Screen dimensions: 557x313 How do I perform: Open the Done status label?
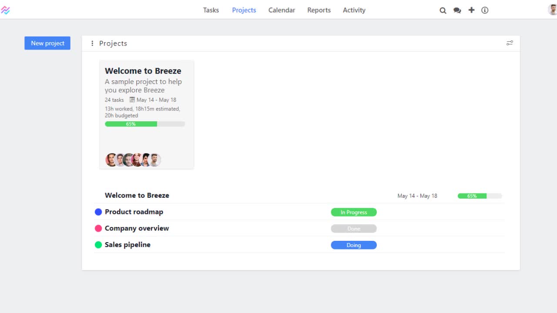(354, 229)
